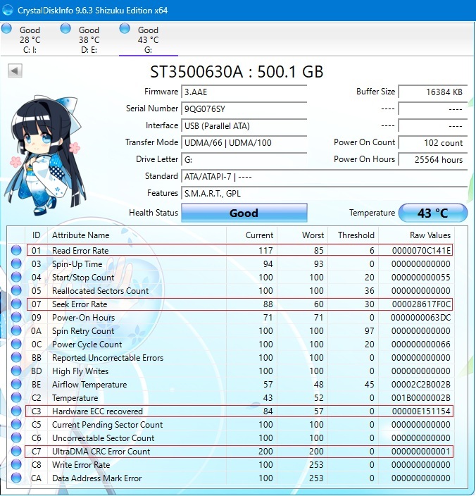Click the Interface field USB (Parallel ATA)
This screenshot has height=496, width=476.
coord(244,126)
